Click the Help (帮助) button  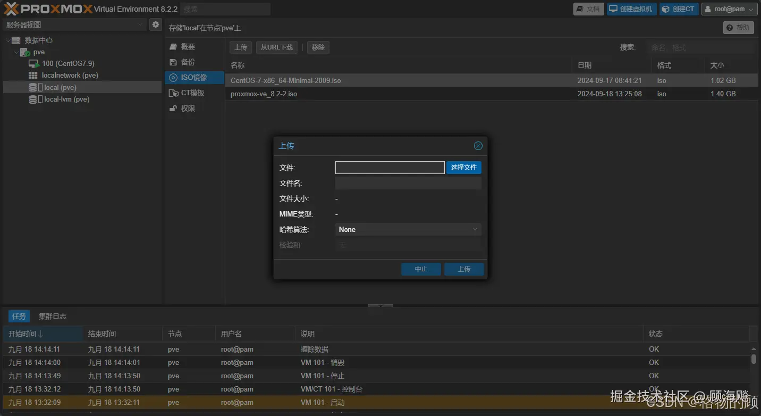pos(739,28)
